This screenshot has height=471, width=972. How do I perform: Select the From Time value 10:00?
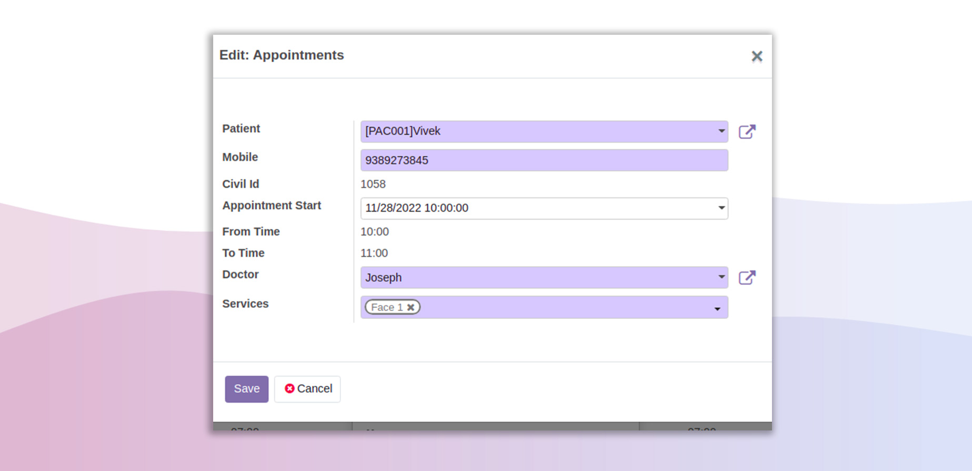click(375, 232)
